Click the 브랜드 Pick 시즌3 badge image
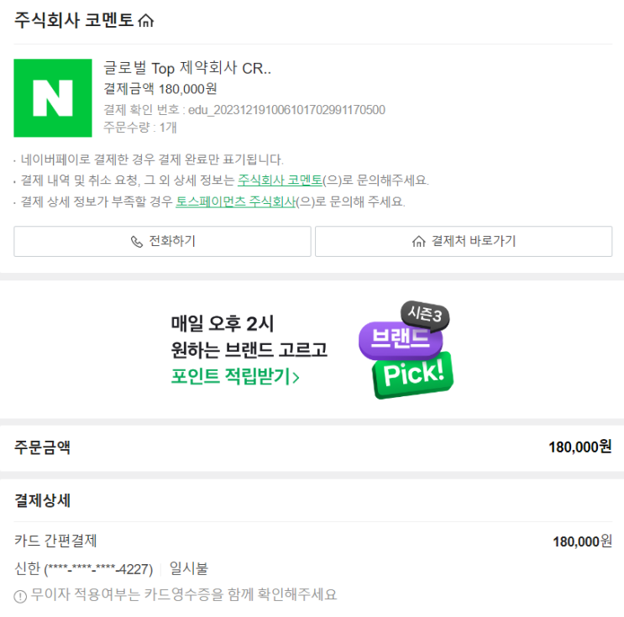The height and width of the screenshot is (617, 624). [406, 350]
